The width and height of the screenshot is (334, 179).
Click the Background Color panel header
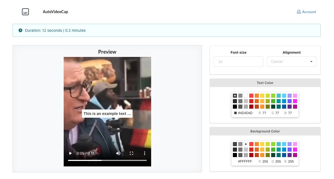(x=265, y=131)
